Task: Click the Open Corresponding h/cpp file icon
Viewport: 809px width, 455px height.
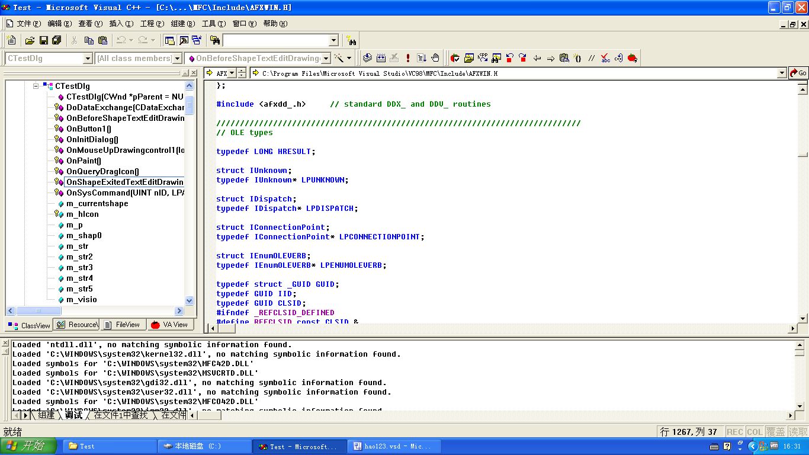Action: 483,58
